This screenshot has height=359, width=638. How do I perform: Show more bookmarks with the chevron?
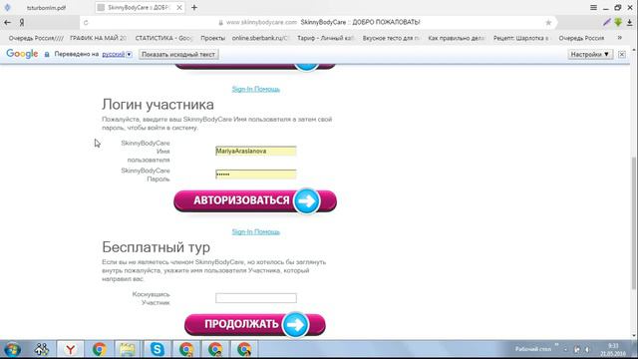(x=620, y=38)
